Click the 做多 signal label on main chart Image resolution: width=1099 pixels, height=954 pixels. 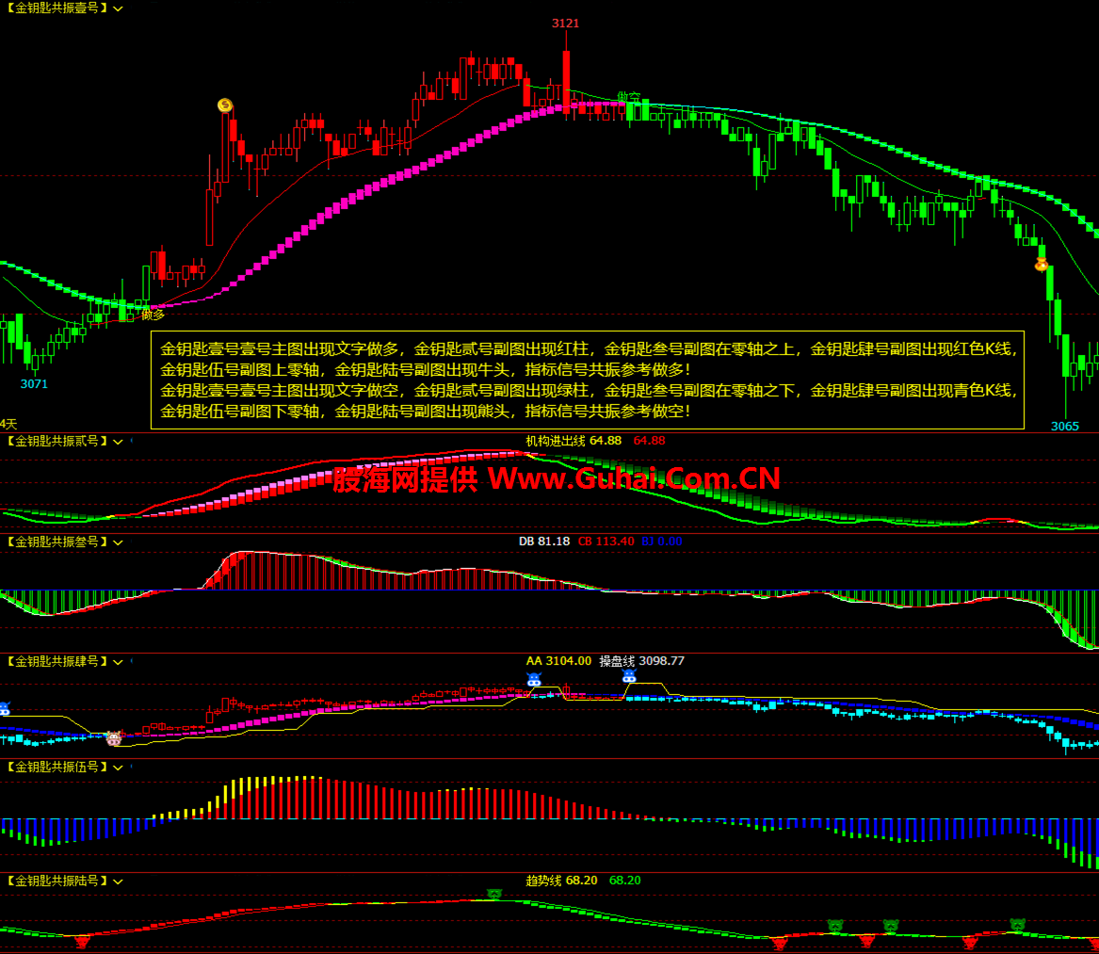coord(153,315)
